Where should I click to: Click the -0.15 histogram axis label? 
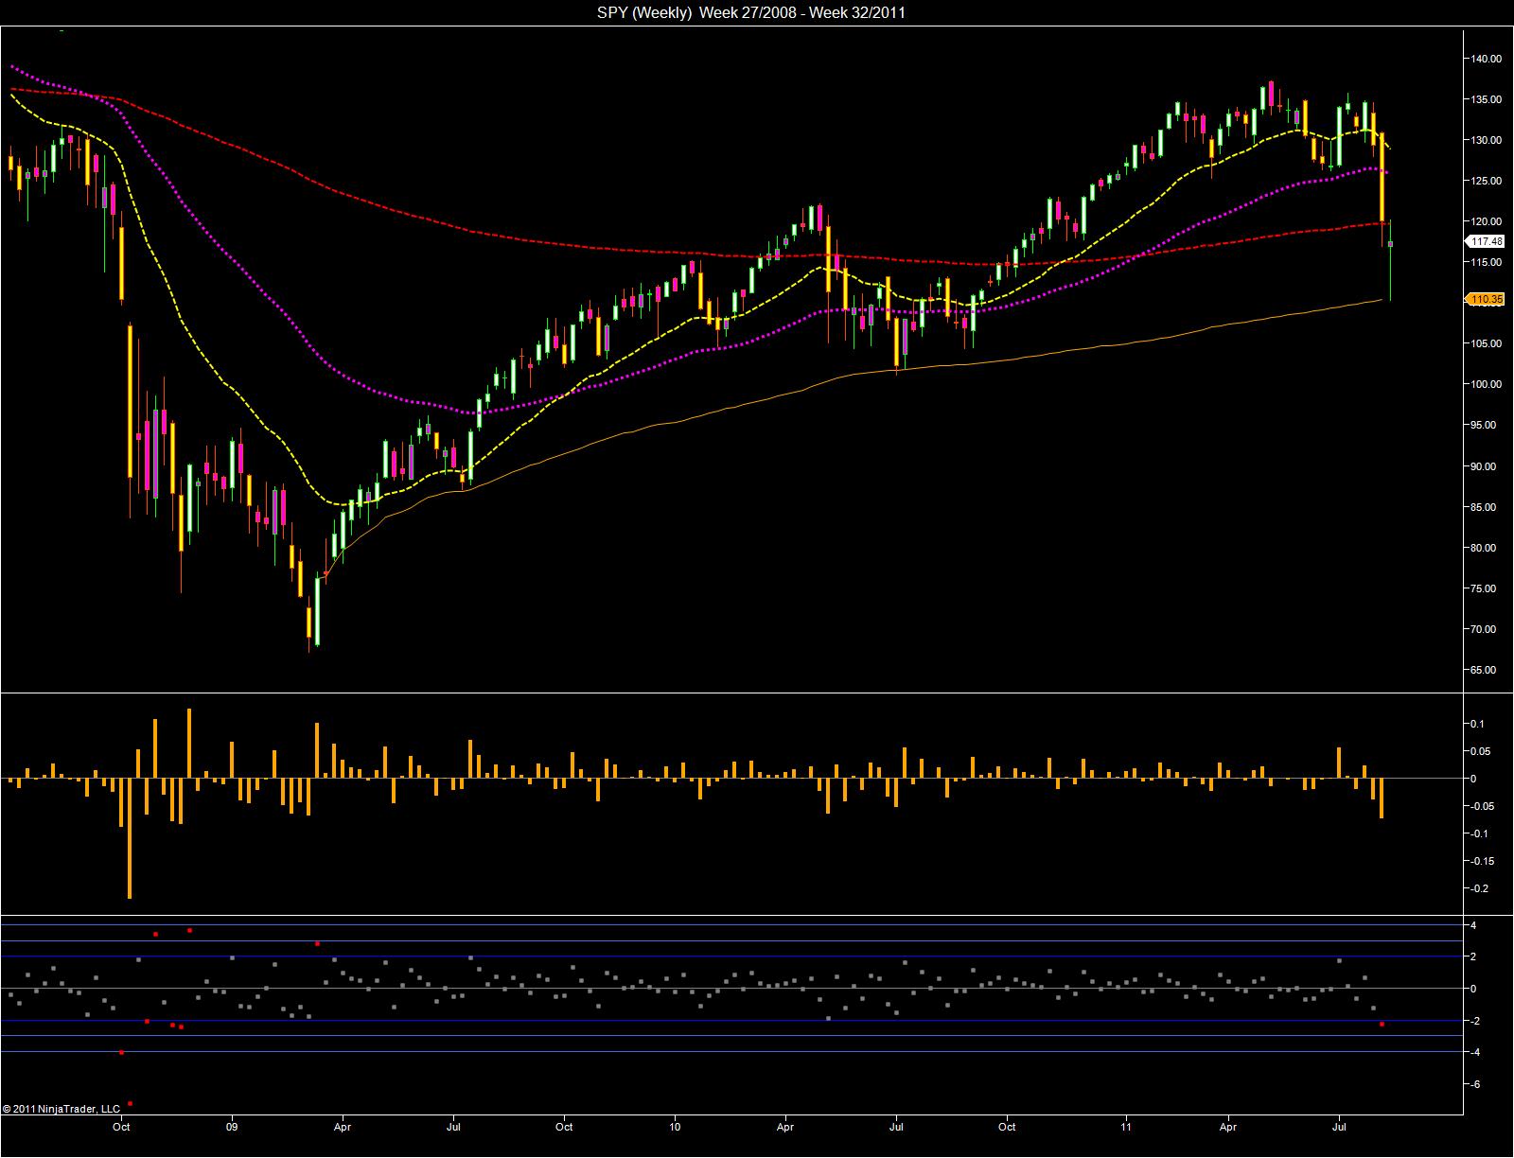pyautogui.click(x=1481, y=861)
